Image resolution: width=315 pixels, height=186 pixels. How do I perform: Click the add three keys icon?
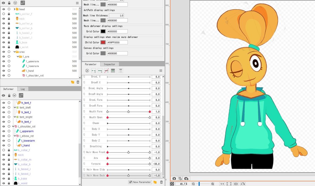coord(100,71)
